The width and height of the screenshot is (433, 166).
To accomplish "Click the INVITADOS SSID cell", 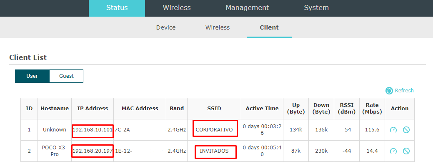I will tap(214, 151).
